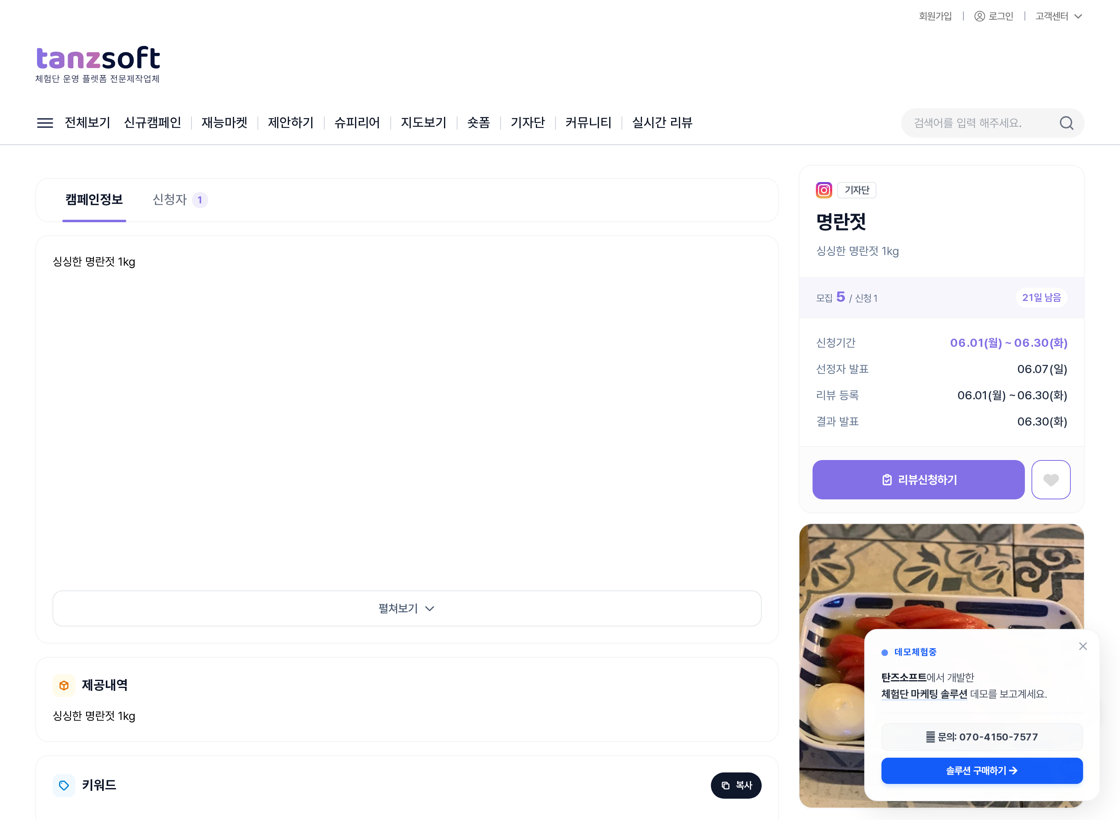
Task: Open 커뮤니티 menu item
Action: 589,123
